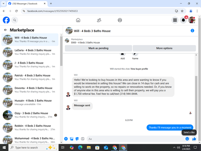Open the account profile picture menu

point(192,20)
